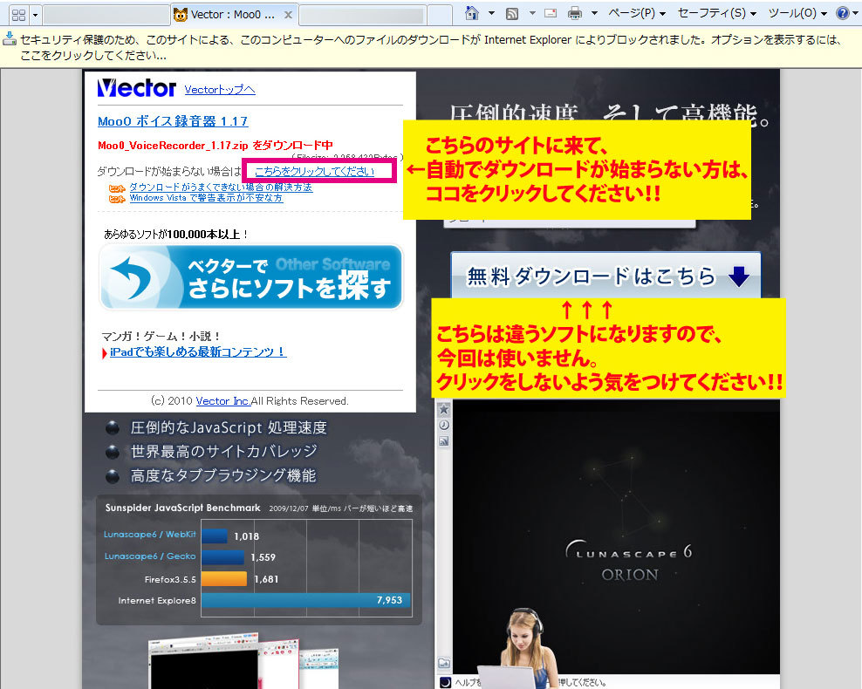The height and width of the screenshot is (689, 862).
Task: Click the screenshot thumbnails below benchmark chart
Action: coord(243,660)
